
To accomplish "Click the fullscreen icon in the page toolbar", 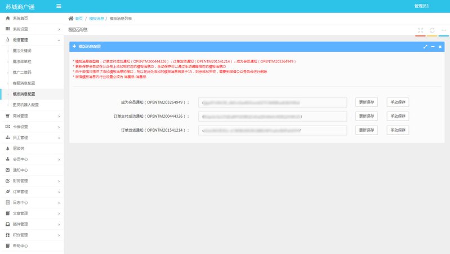I will coord(420,30).
